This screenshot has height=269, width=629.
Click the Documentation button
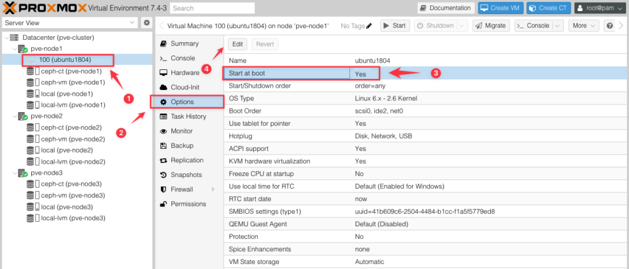click(x=446, y=8)
